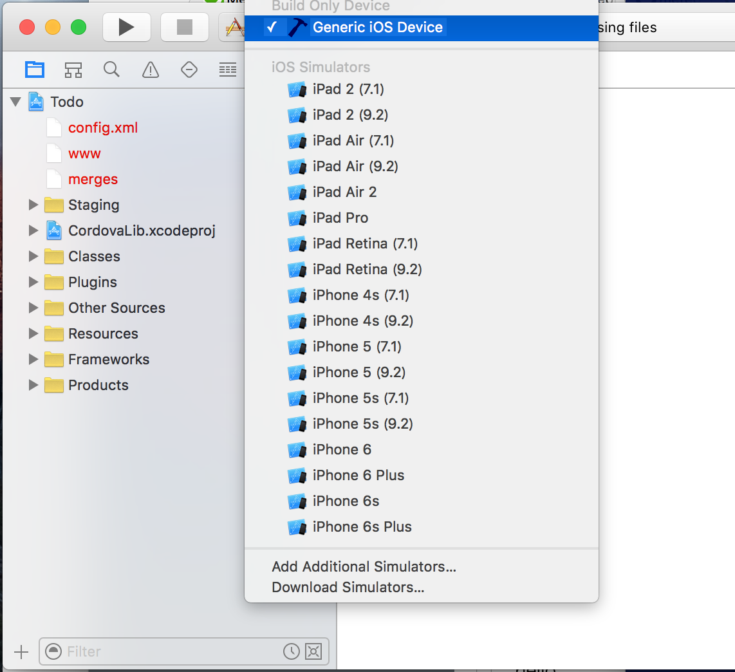Expand the Plugins folder
The height and width of the screenshot is (672, 735).
(x=33, y=283)
